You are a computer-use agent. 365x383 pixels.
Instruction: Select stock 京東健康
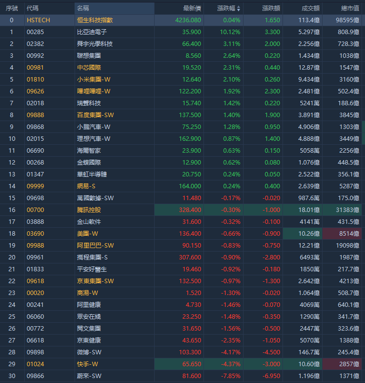[x=89, y=340]
